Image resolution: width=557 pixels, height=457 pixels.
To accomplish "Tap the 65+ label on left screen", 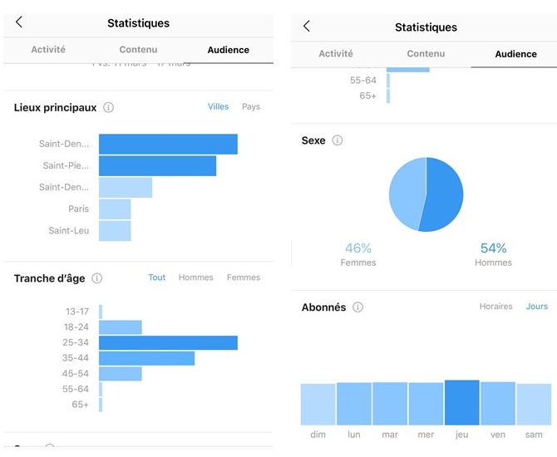I will point(80,405).
